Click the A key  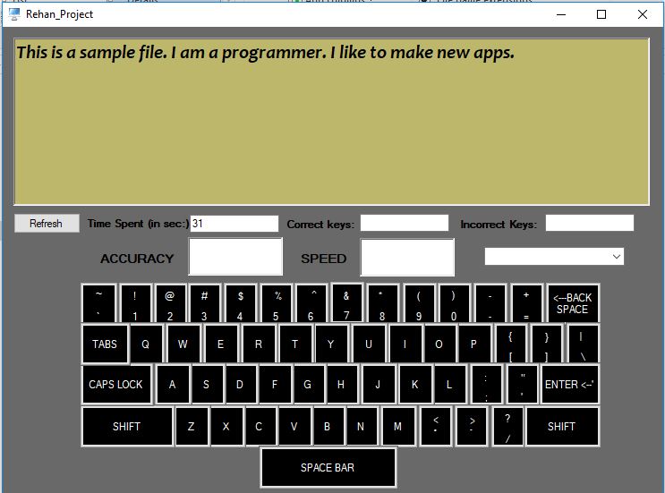pyautogui.click(x=173, y=384)
